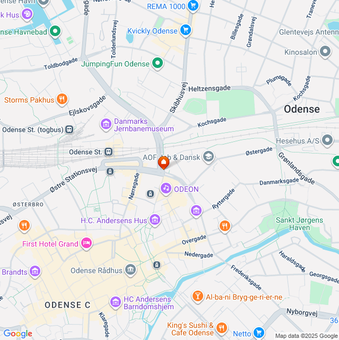The height and width of the screenshot is (340, 339).
Task: Open the Google logo link
Action: [18, 334]
